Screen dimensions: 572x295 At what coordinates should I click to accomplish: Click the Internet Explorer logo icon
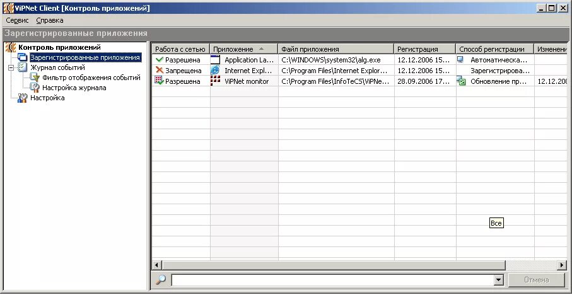216,71
